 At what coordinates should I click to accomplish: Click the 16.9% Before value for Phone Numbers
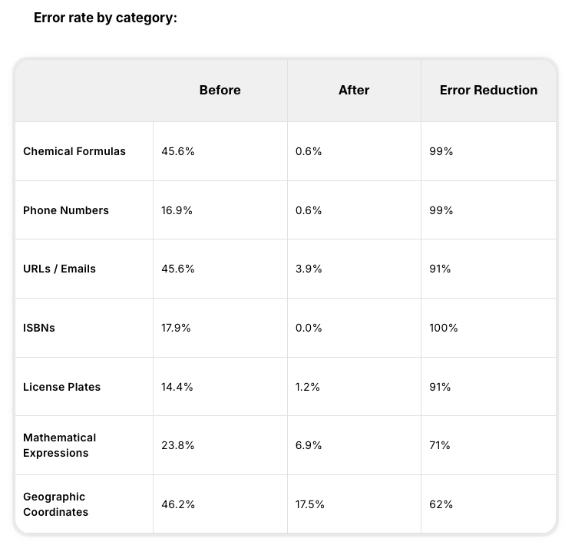pos(178,210)
